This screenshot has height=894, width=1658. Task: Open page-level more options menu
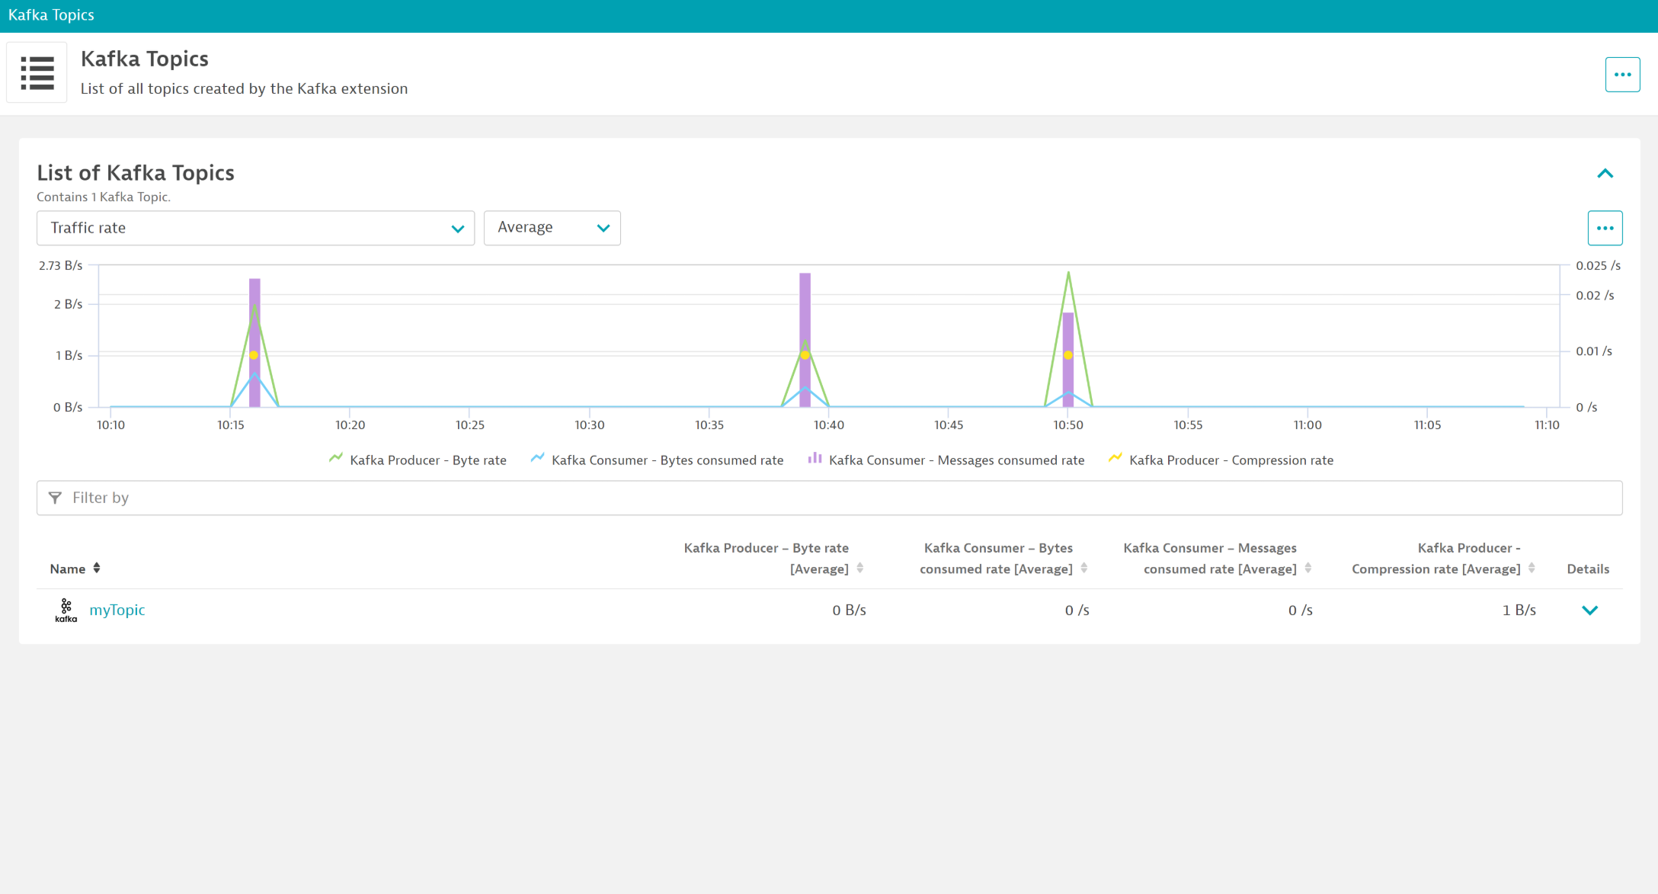pos(1622,75)
